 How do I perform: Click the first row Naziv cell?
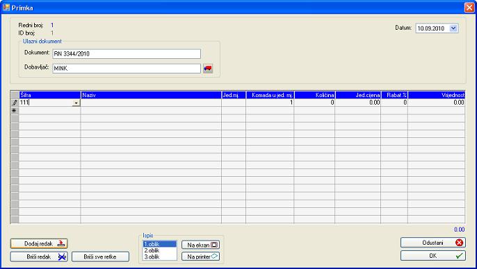151,103
